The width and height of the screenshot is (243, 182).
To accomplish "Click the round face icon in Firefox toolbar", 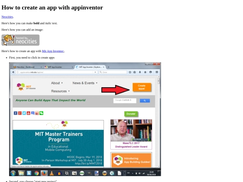I will [150, 72].
